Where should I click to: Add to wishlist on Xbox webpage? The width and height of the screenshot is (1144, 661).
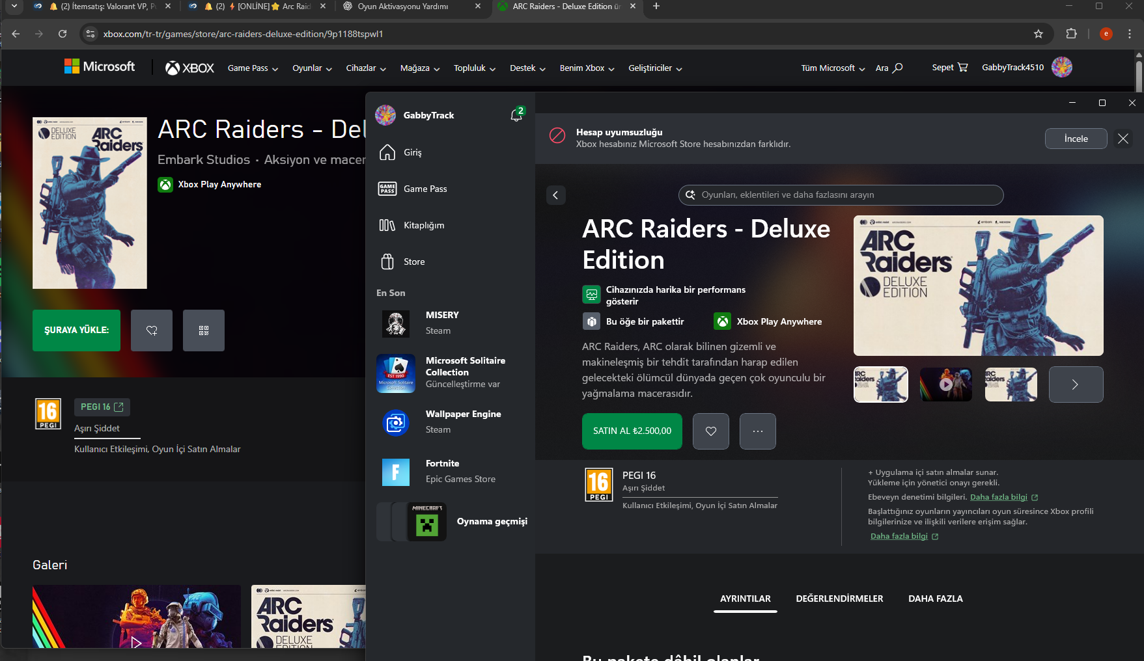(x=152, y=330)
